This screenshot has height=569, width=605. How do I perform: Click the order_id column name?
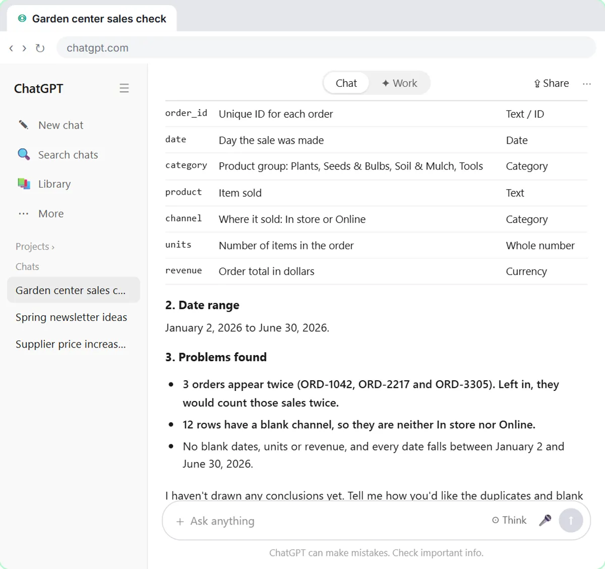click(186, 113)
